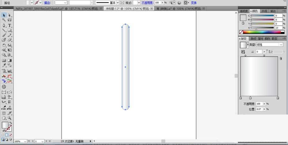
Task: Open the 不透明度 dropdown in gradient panel
Action: [x=264, y=104]
